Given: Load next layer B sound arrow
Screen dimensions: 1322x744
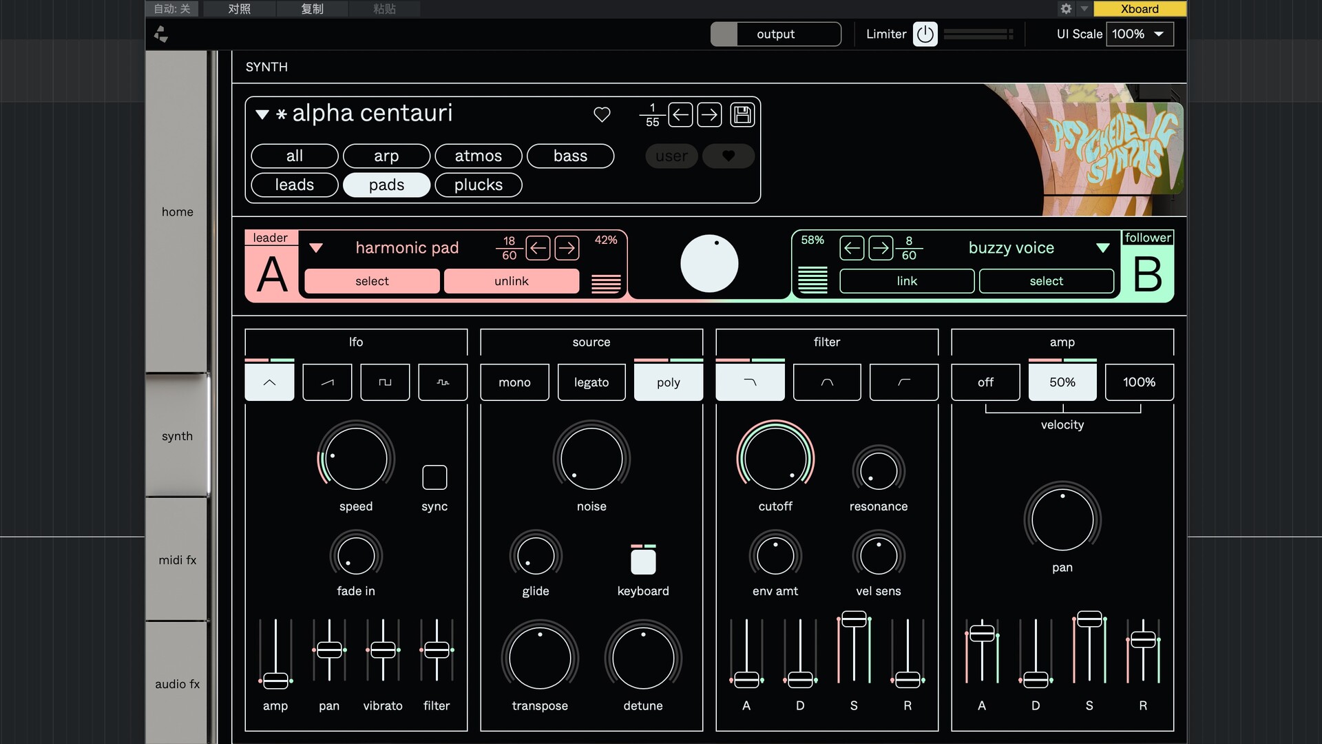Looking at the screenshot, I should coord(881,248).
